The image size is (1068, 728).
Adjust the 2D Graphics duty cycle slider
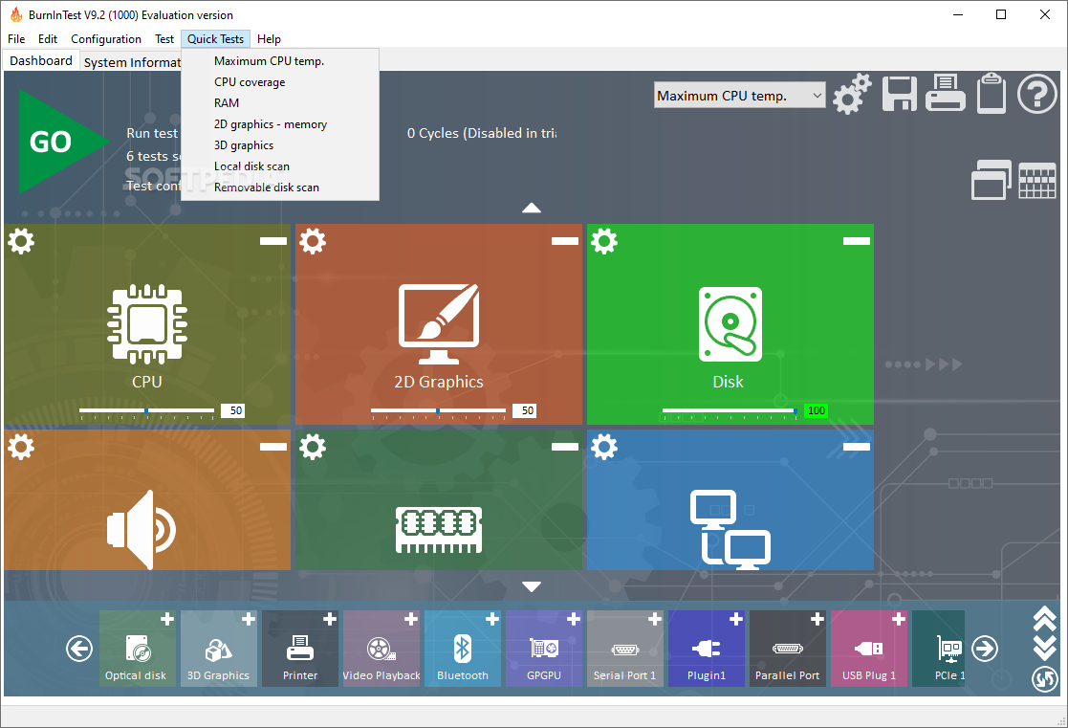(x=438, y=411)
